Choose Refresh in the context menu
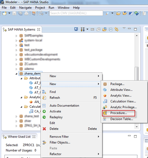The image size is (148, 158). click(71, 98)
